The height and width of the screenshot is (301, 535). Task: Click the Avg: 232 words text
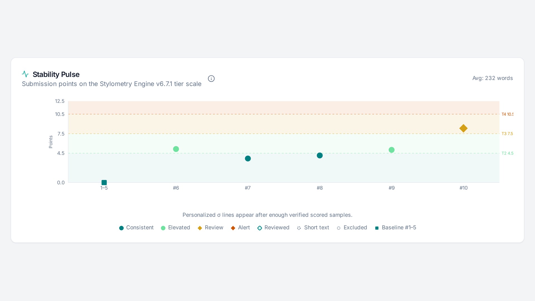coord(493,78)
